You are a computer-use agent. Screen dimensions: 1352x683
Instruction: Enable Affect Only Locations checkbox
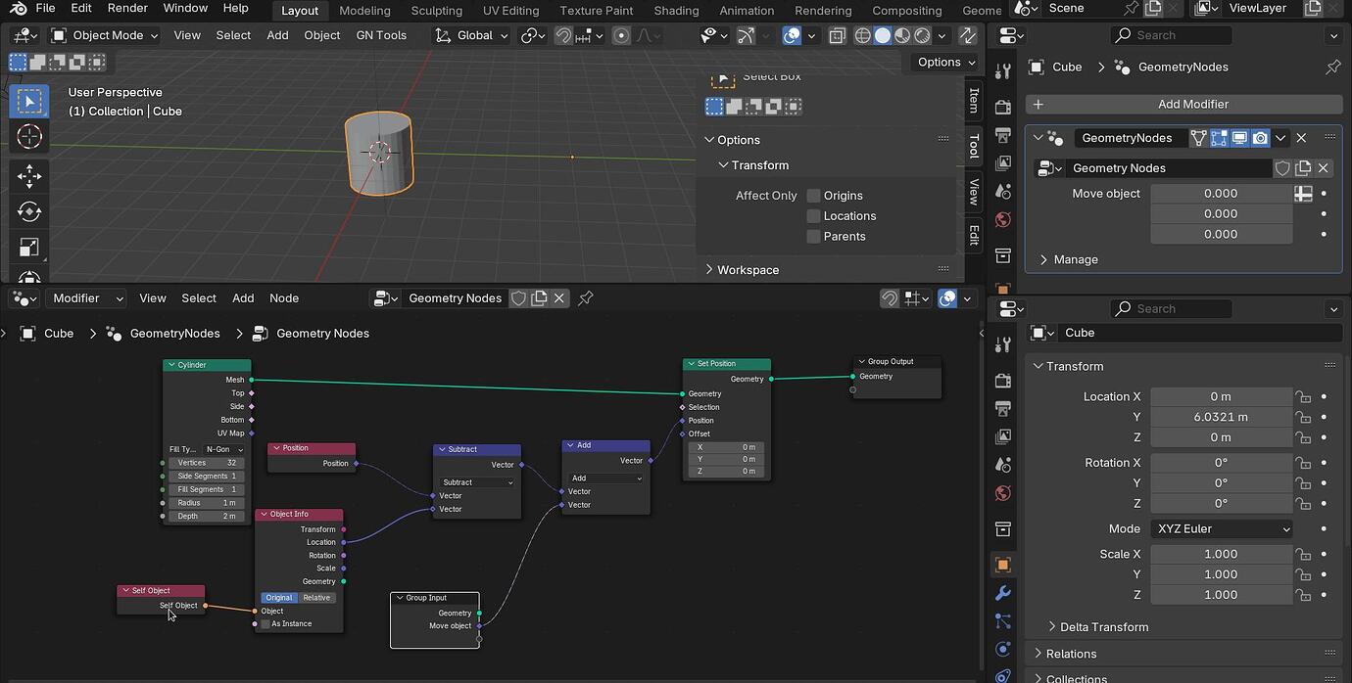point(813,216)
